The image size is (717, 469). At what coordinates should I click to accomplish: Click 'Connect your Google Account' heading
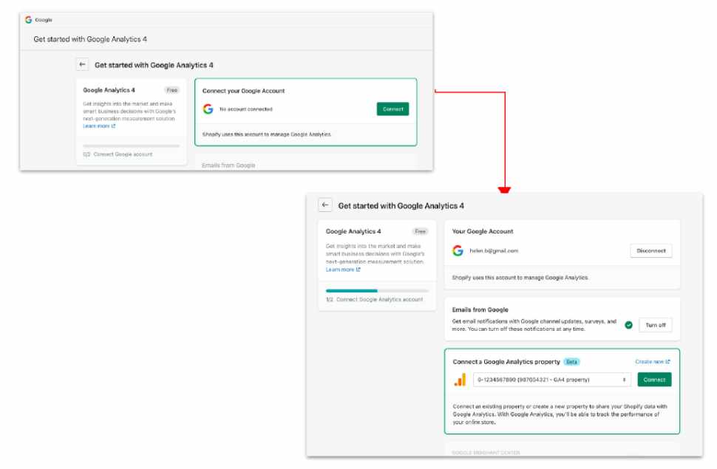(x=243, y=91)
